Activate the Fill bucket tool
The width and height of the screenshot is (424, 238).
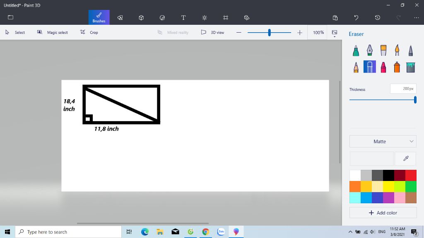click(410, 67)
